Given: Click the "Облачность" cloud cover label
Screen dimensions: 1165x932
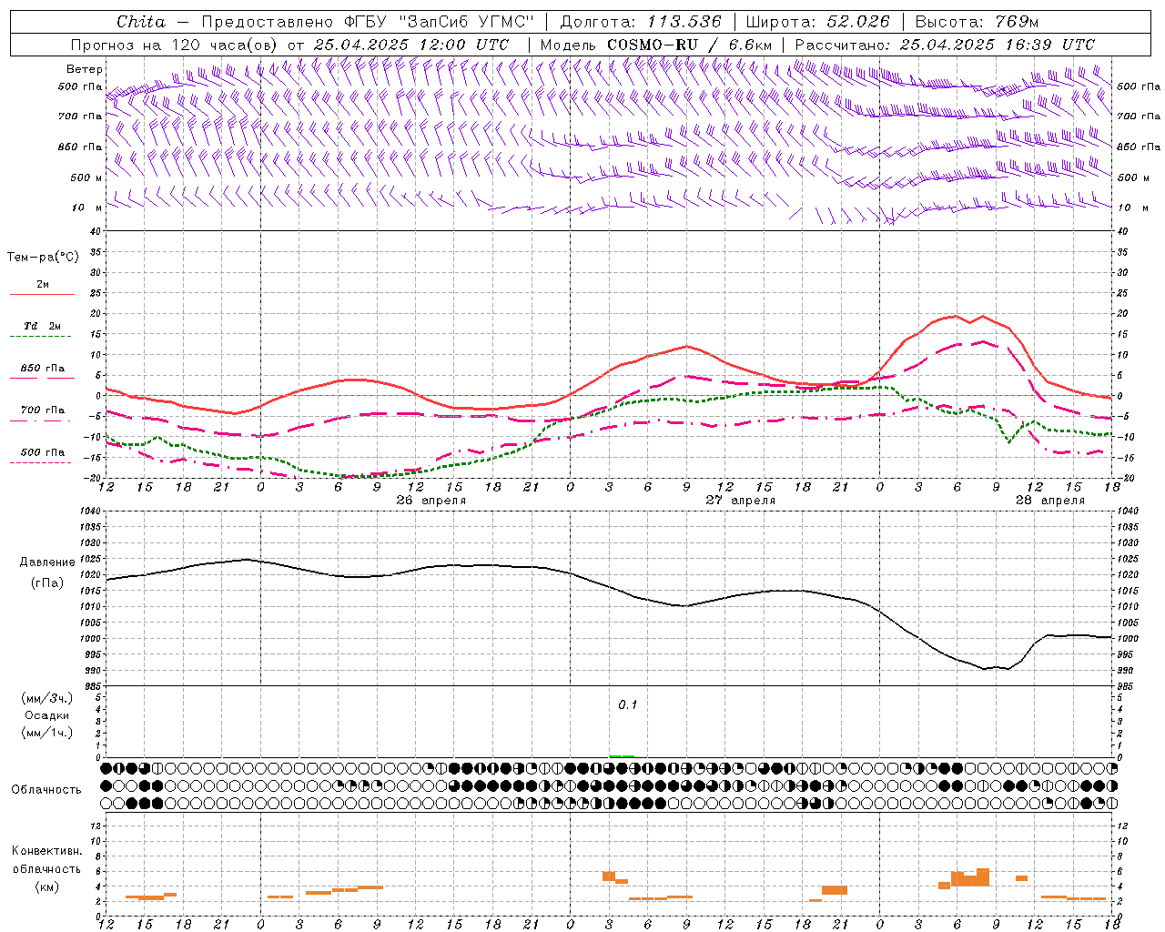Looking at the screenshot, I should click(46, 790).
